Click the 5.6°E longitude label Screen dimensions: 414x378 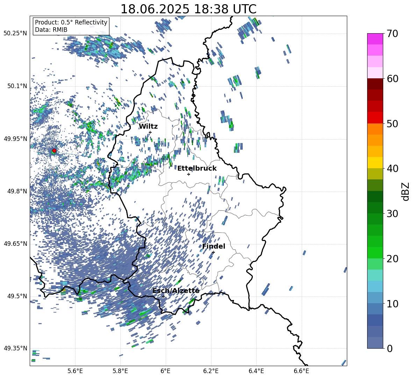(x=75, y=371)
